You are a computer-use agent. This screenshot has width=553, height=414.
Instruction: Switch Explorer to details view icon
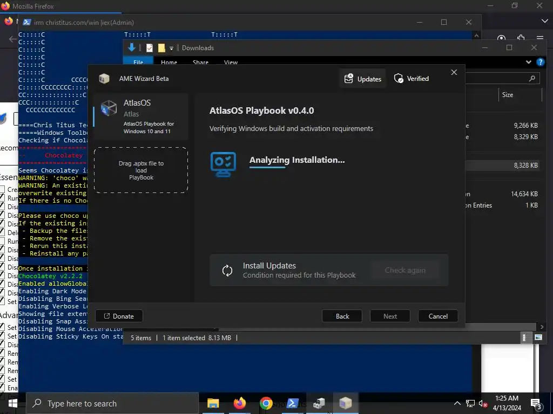pos(524,337)
